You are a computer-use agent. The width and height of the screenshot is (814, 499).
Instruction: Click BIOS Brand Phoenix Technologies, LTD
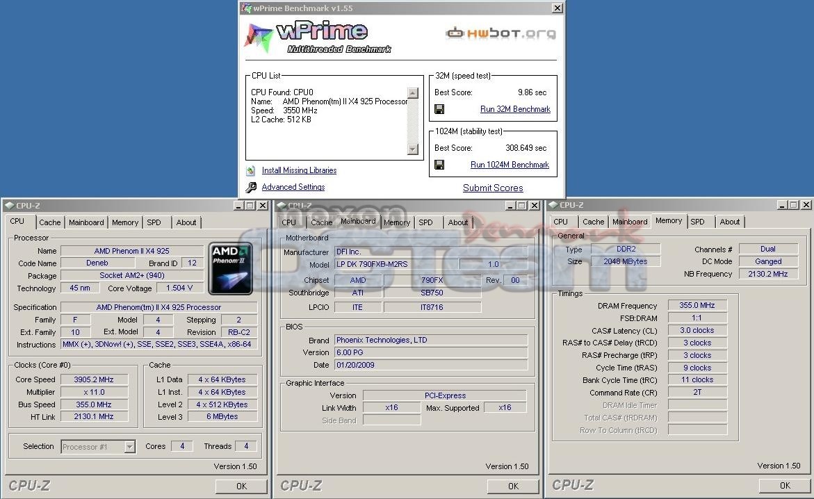[x=431, y=340]
